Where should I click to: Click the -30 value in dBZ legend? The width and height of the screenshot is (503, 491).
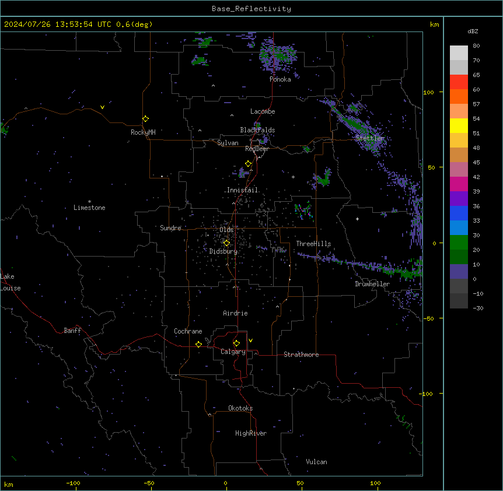(x=478, y=308)
